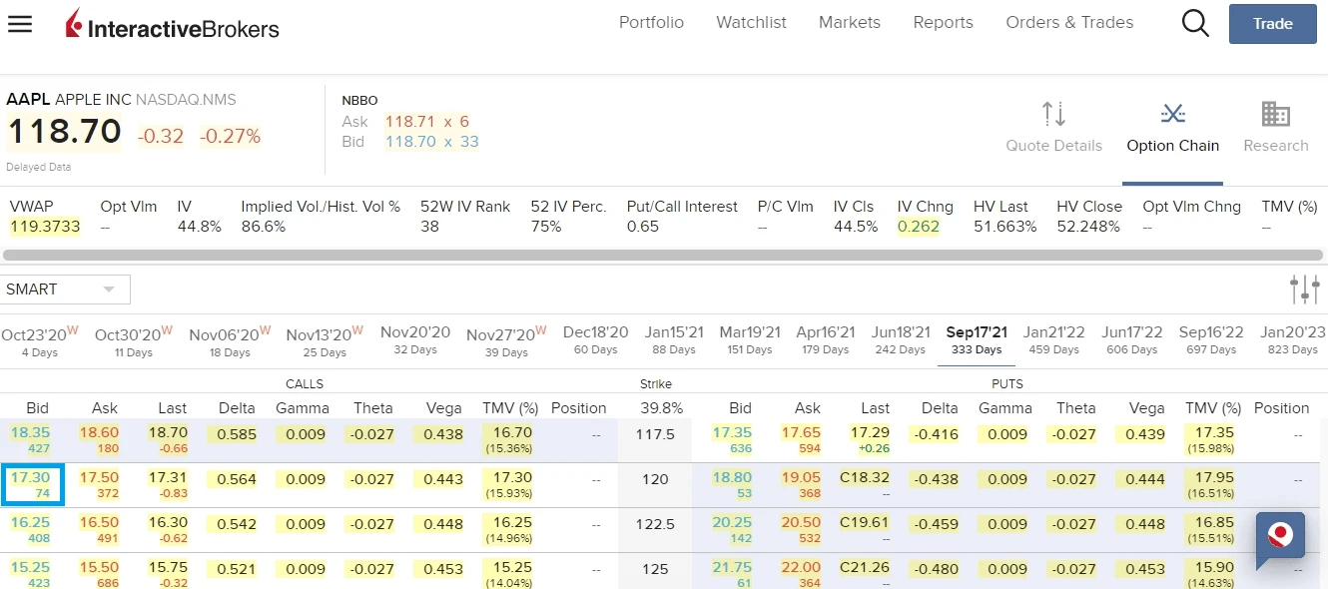Select the Nov20'20 expiration tab

[x=415, y=340]
